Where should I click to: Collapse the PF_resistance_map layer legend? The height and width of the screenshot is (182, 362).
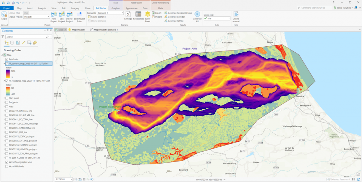tap(4, 81)
